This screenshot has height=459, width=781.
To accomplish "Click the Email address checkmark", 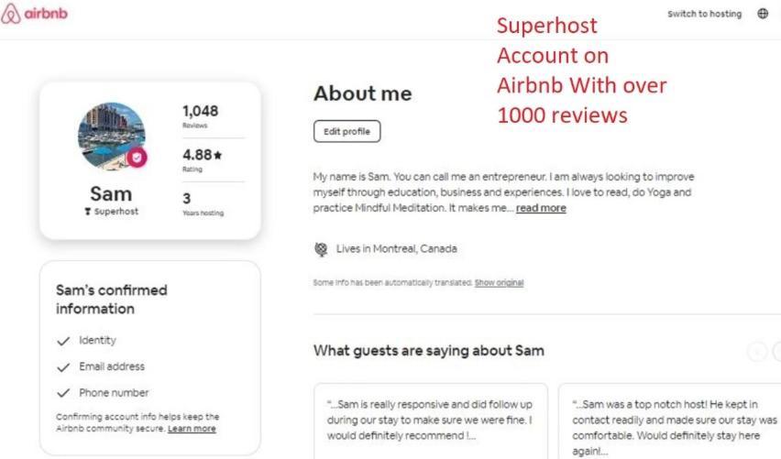I will pyautogui.click(x=63, y=367).
